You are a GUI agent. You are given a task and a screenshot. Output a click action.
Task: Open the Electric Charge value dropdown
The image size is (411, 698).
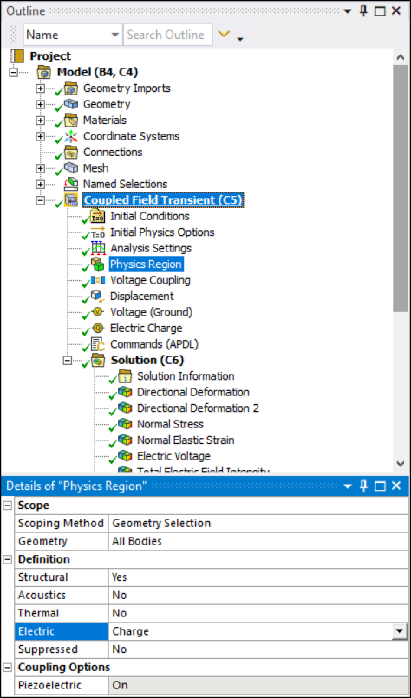click(401, 631)
